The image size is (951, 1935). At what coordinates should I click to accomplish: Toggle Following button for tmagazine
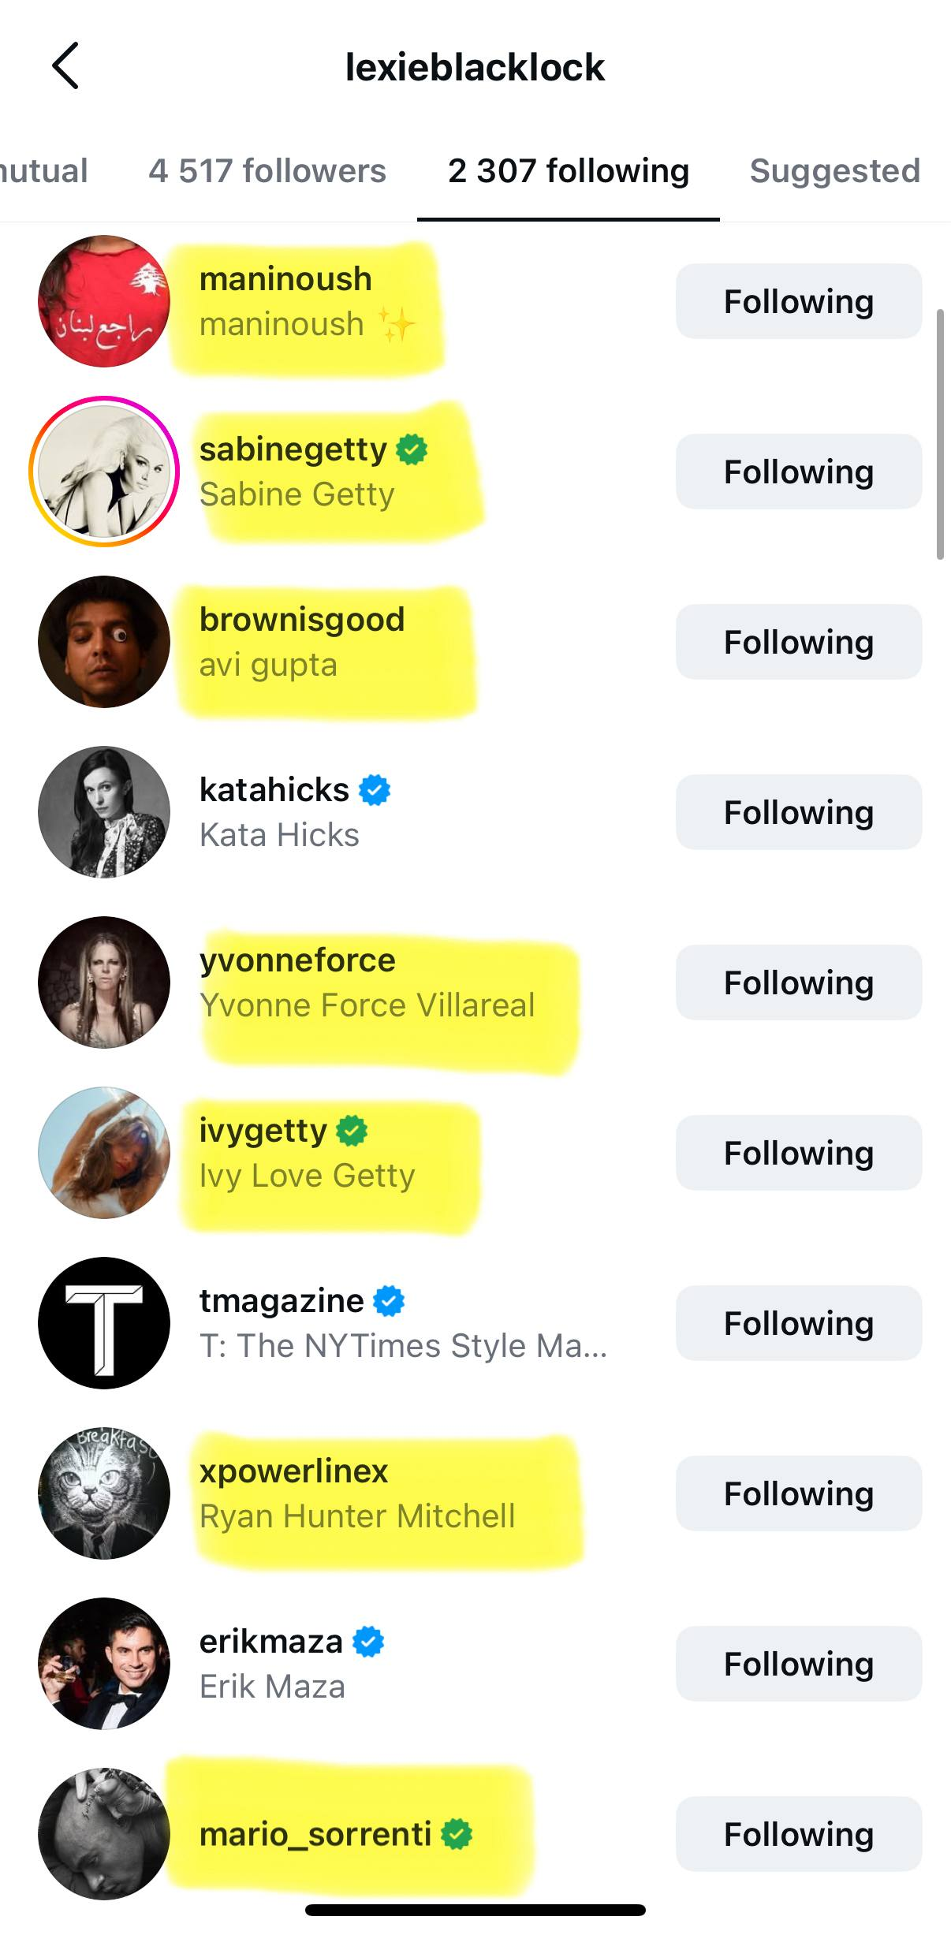[x=798, y=1323]
